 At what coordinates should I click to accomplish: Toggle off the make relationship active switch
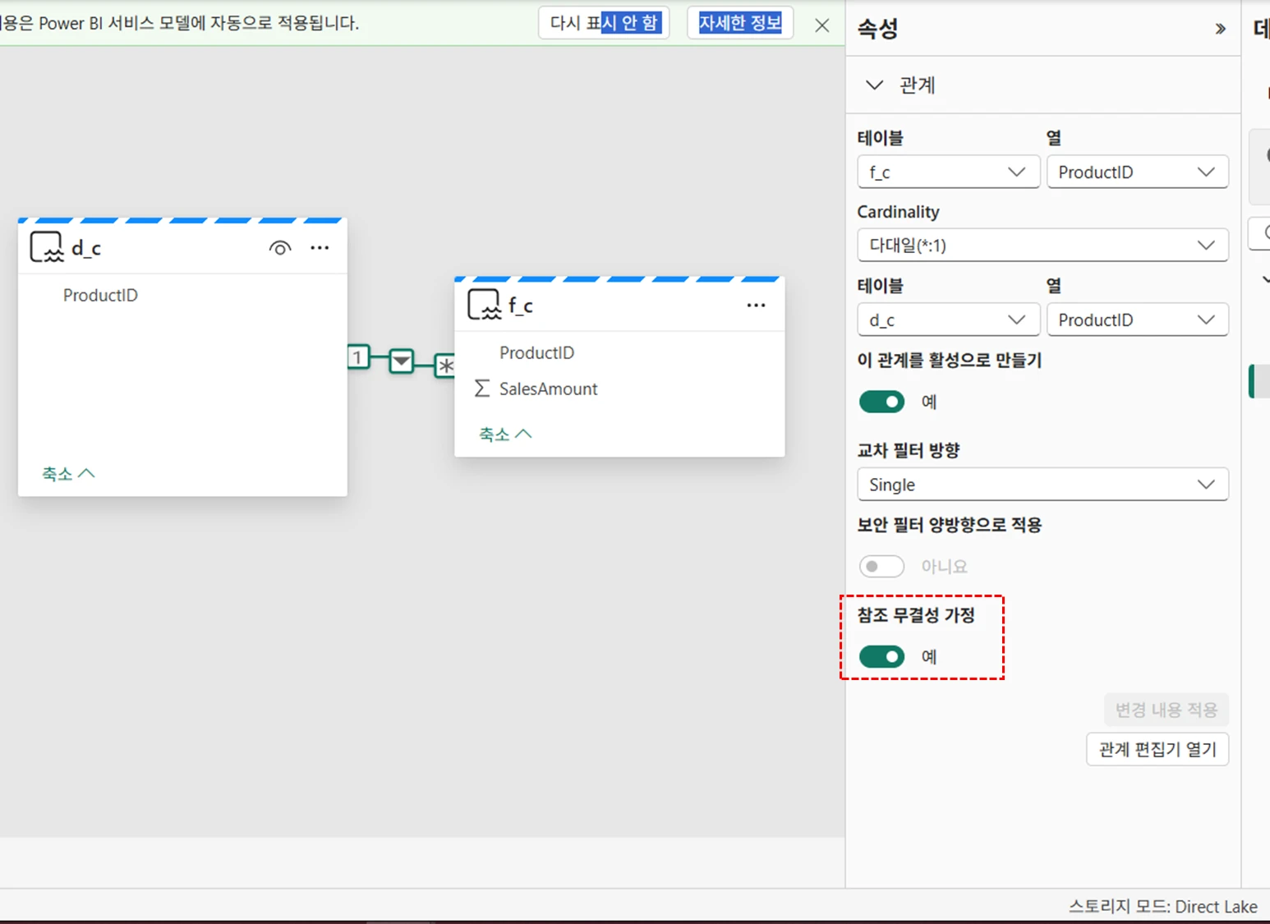881,402
